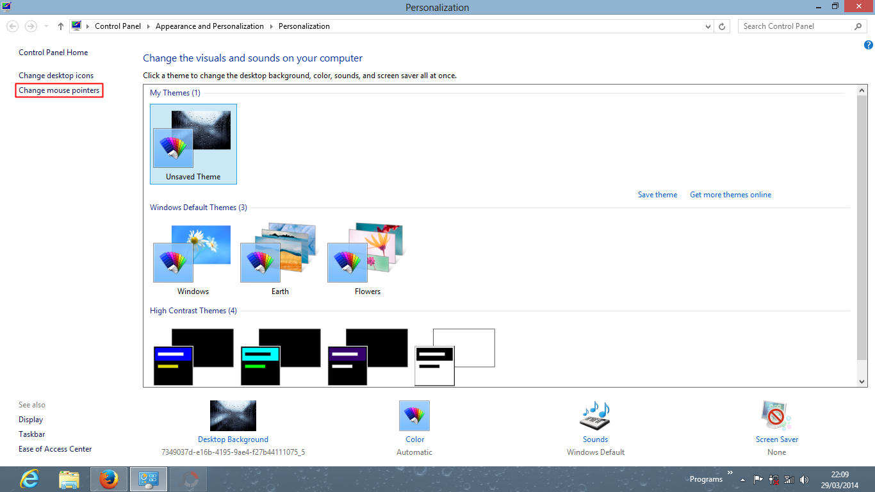Click the Windows Default text under Sounds
875x492 pixels.
pos(596,452)
